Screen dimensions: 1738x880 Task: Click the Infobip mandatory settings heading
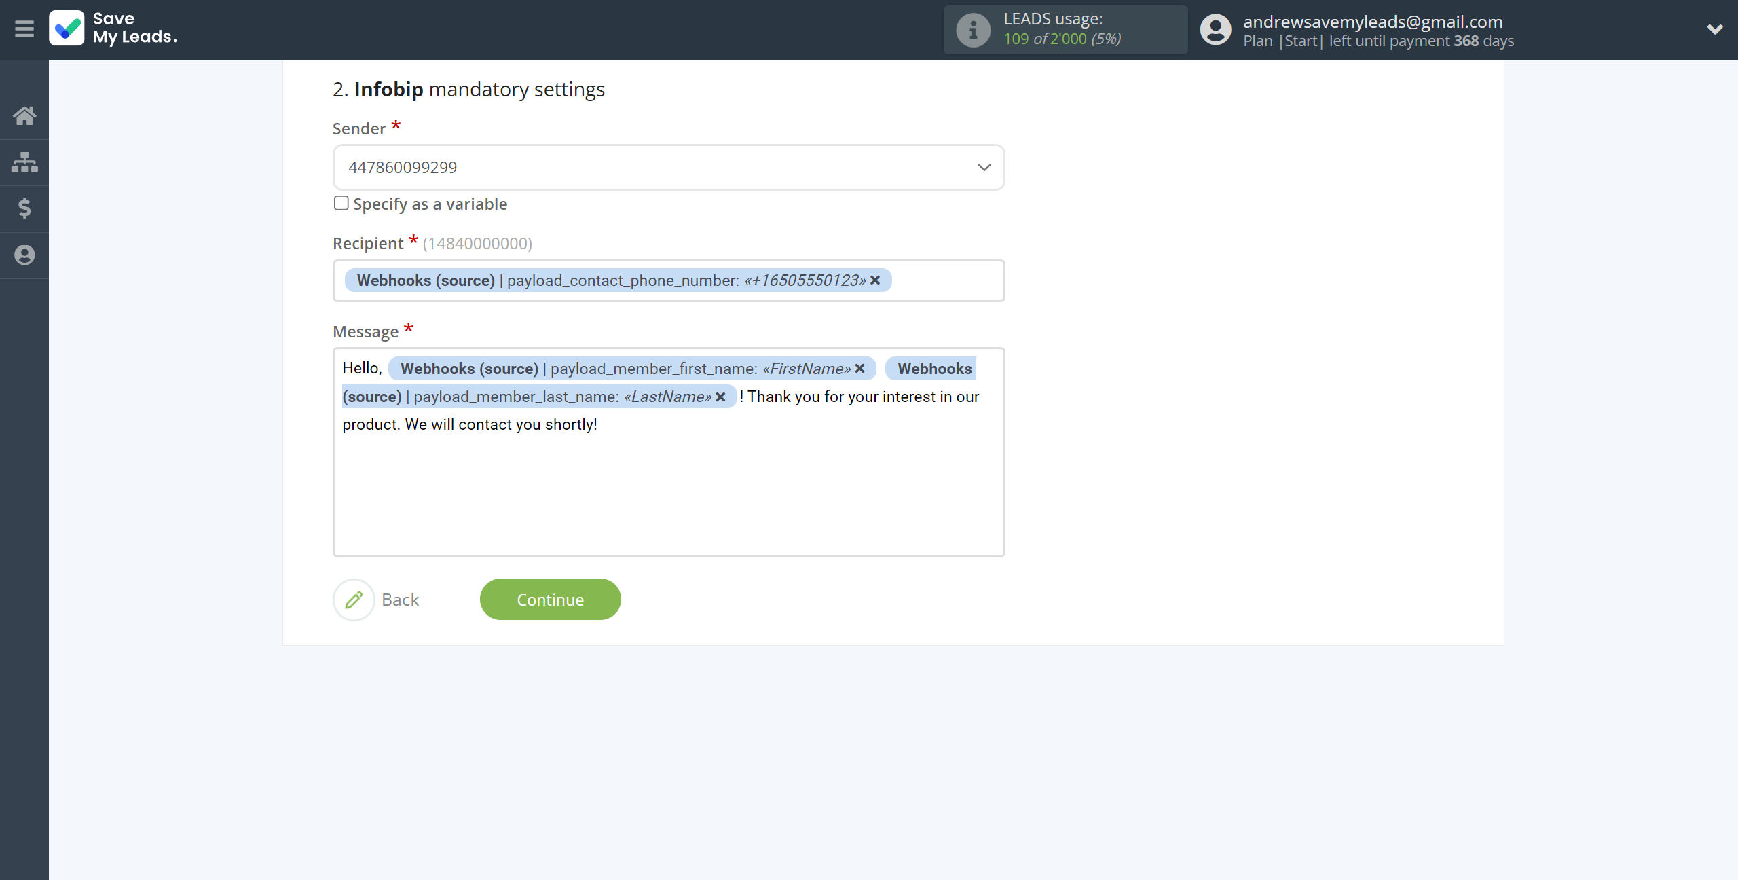click(468, 89)
